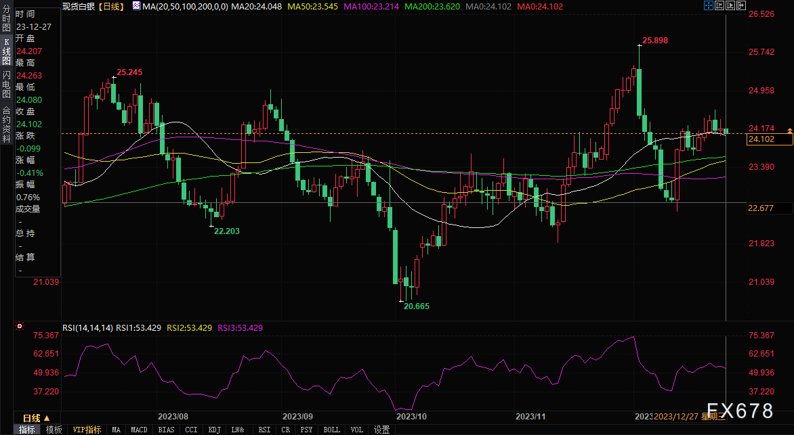Select the 模板 bottom tab
Image resolution: width=794 pixels, height=435 pixels.
(x=54, y=430)
